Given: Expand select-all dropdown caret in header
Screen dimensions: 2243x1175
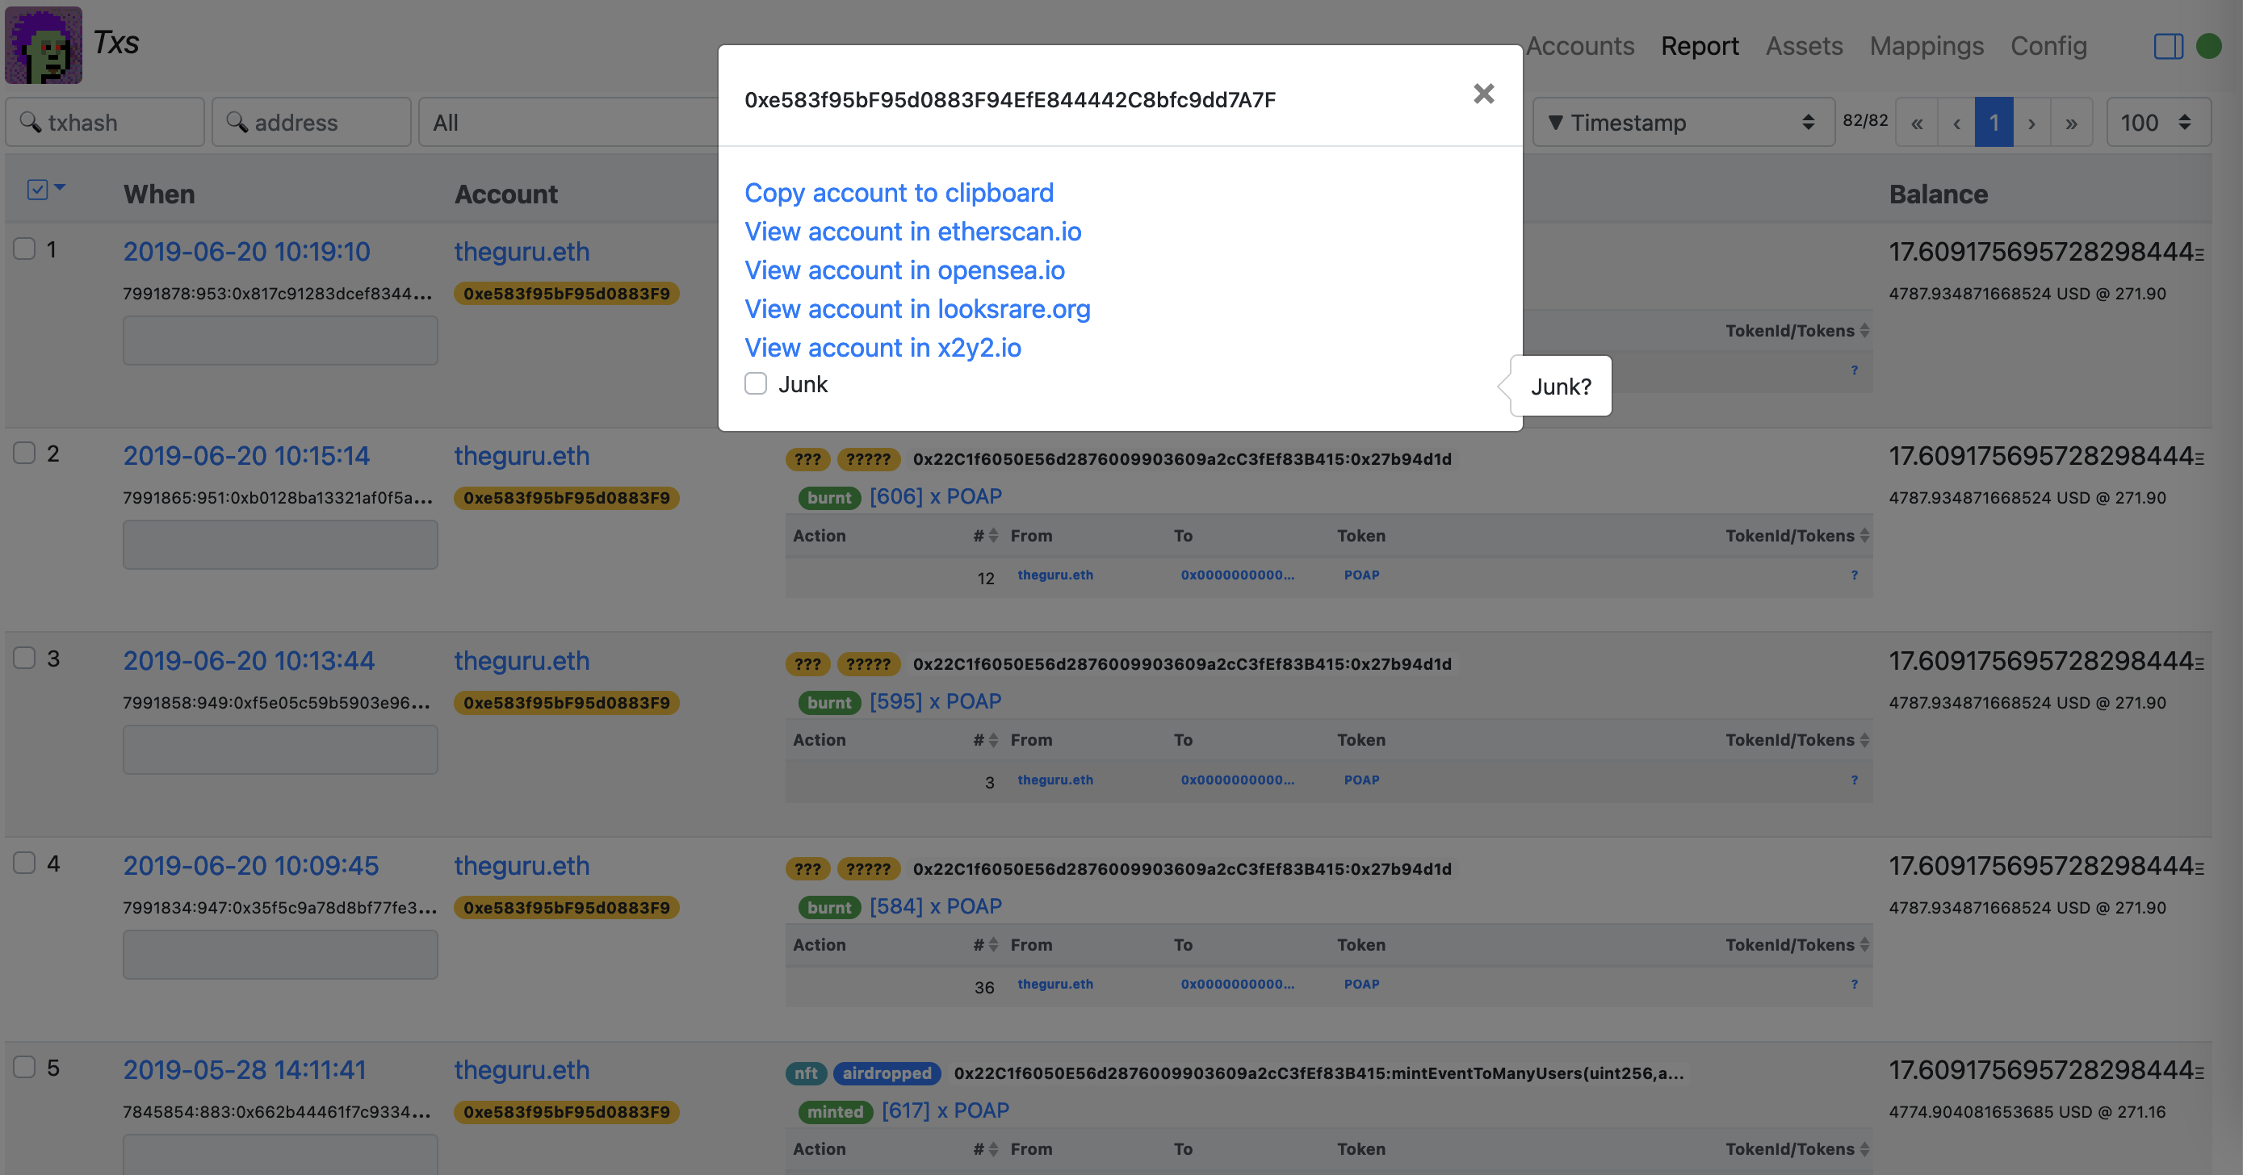Looking at the screenshot, I should pos(60,187).
